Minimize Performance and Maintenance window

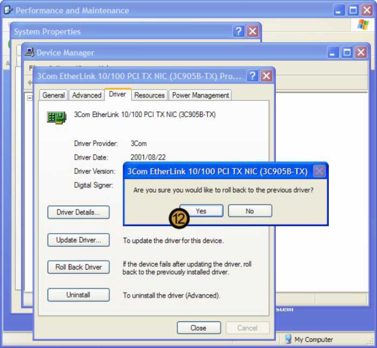click(x=339, y=10)
